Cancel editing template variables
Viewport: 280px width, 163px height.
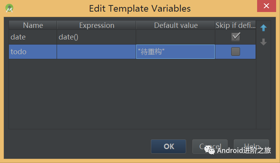[210, 146]
